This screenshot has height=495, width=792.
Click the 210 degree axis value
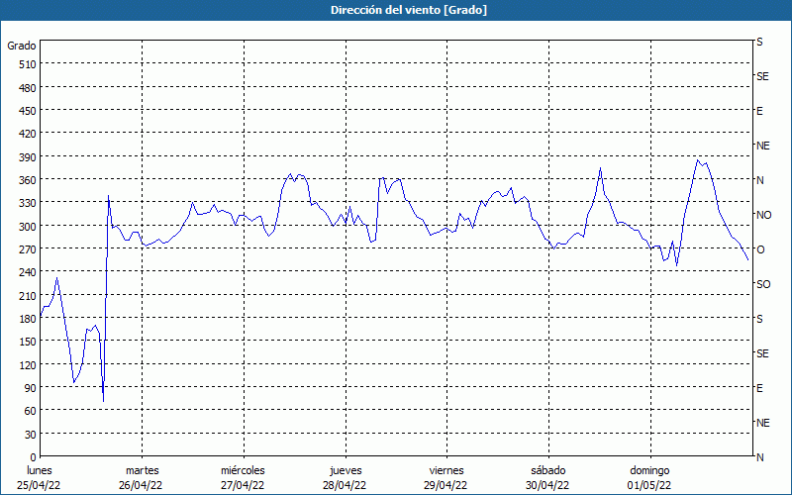28,296
